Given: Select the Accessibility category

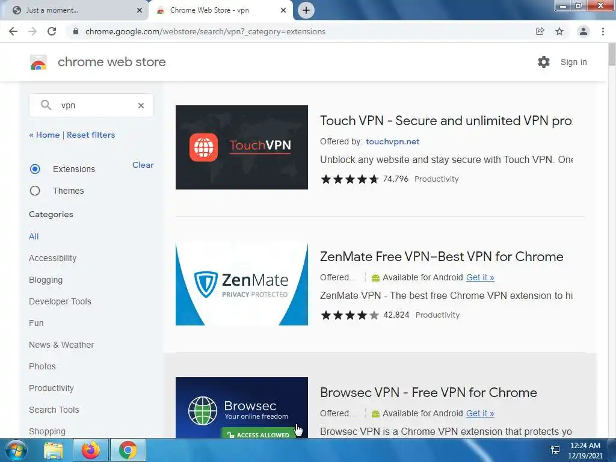Looking at the screenshot, I should [53, 258].
